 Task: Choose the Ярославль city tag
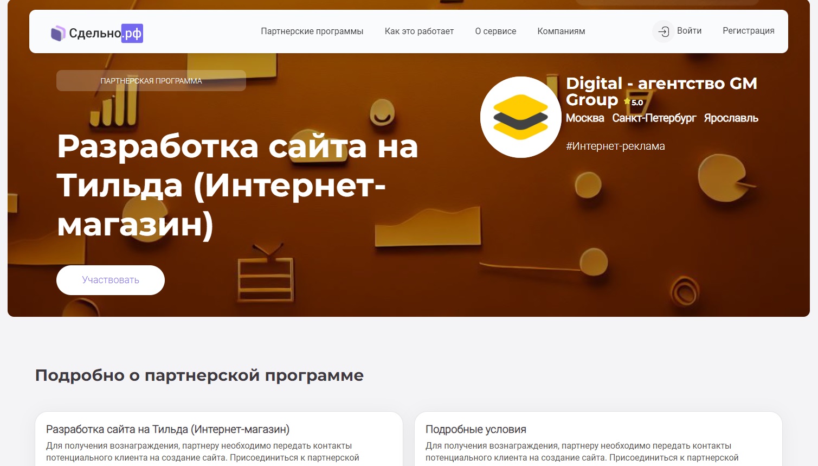[731, 118]
